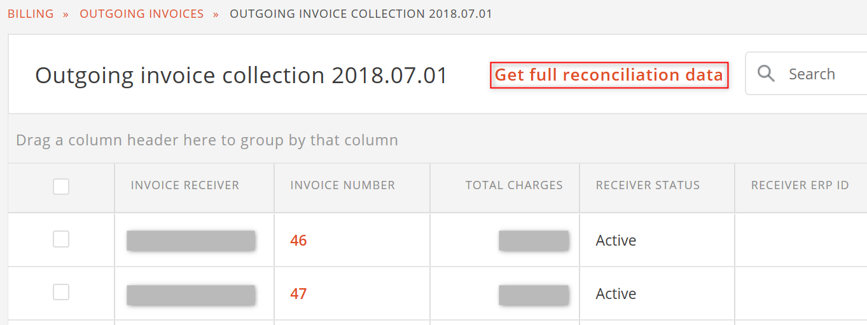This screenshot has width=867, height=325.
Task: Check the box for invoice 46
Action: pyautogui.click(x=61, y=239)
